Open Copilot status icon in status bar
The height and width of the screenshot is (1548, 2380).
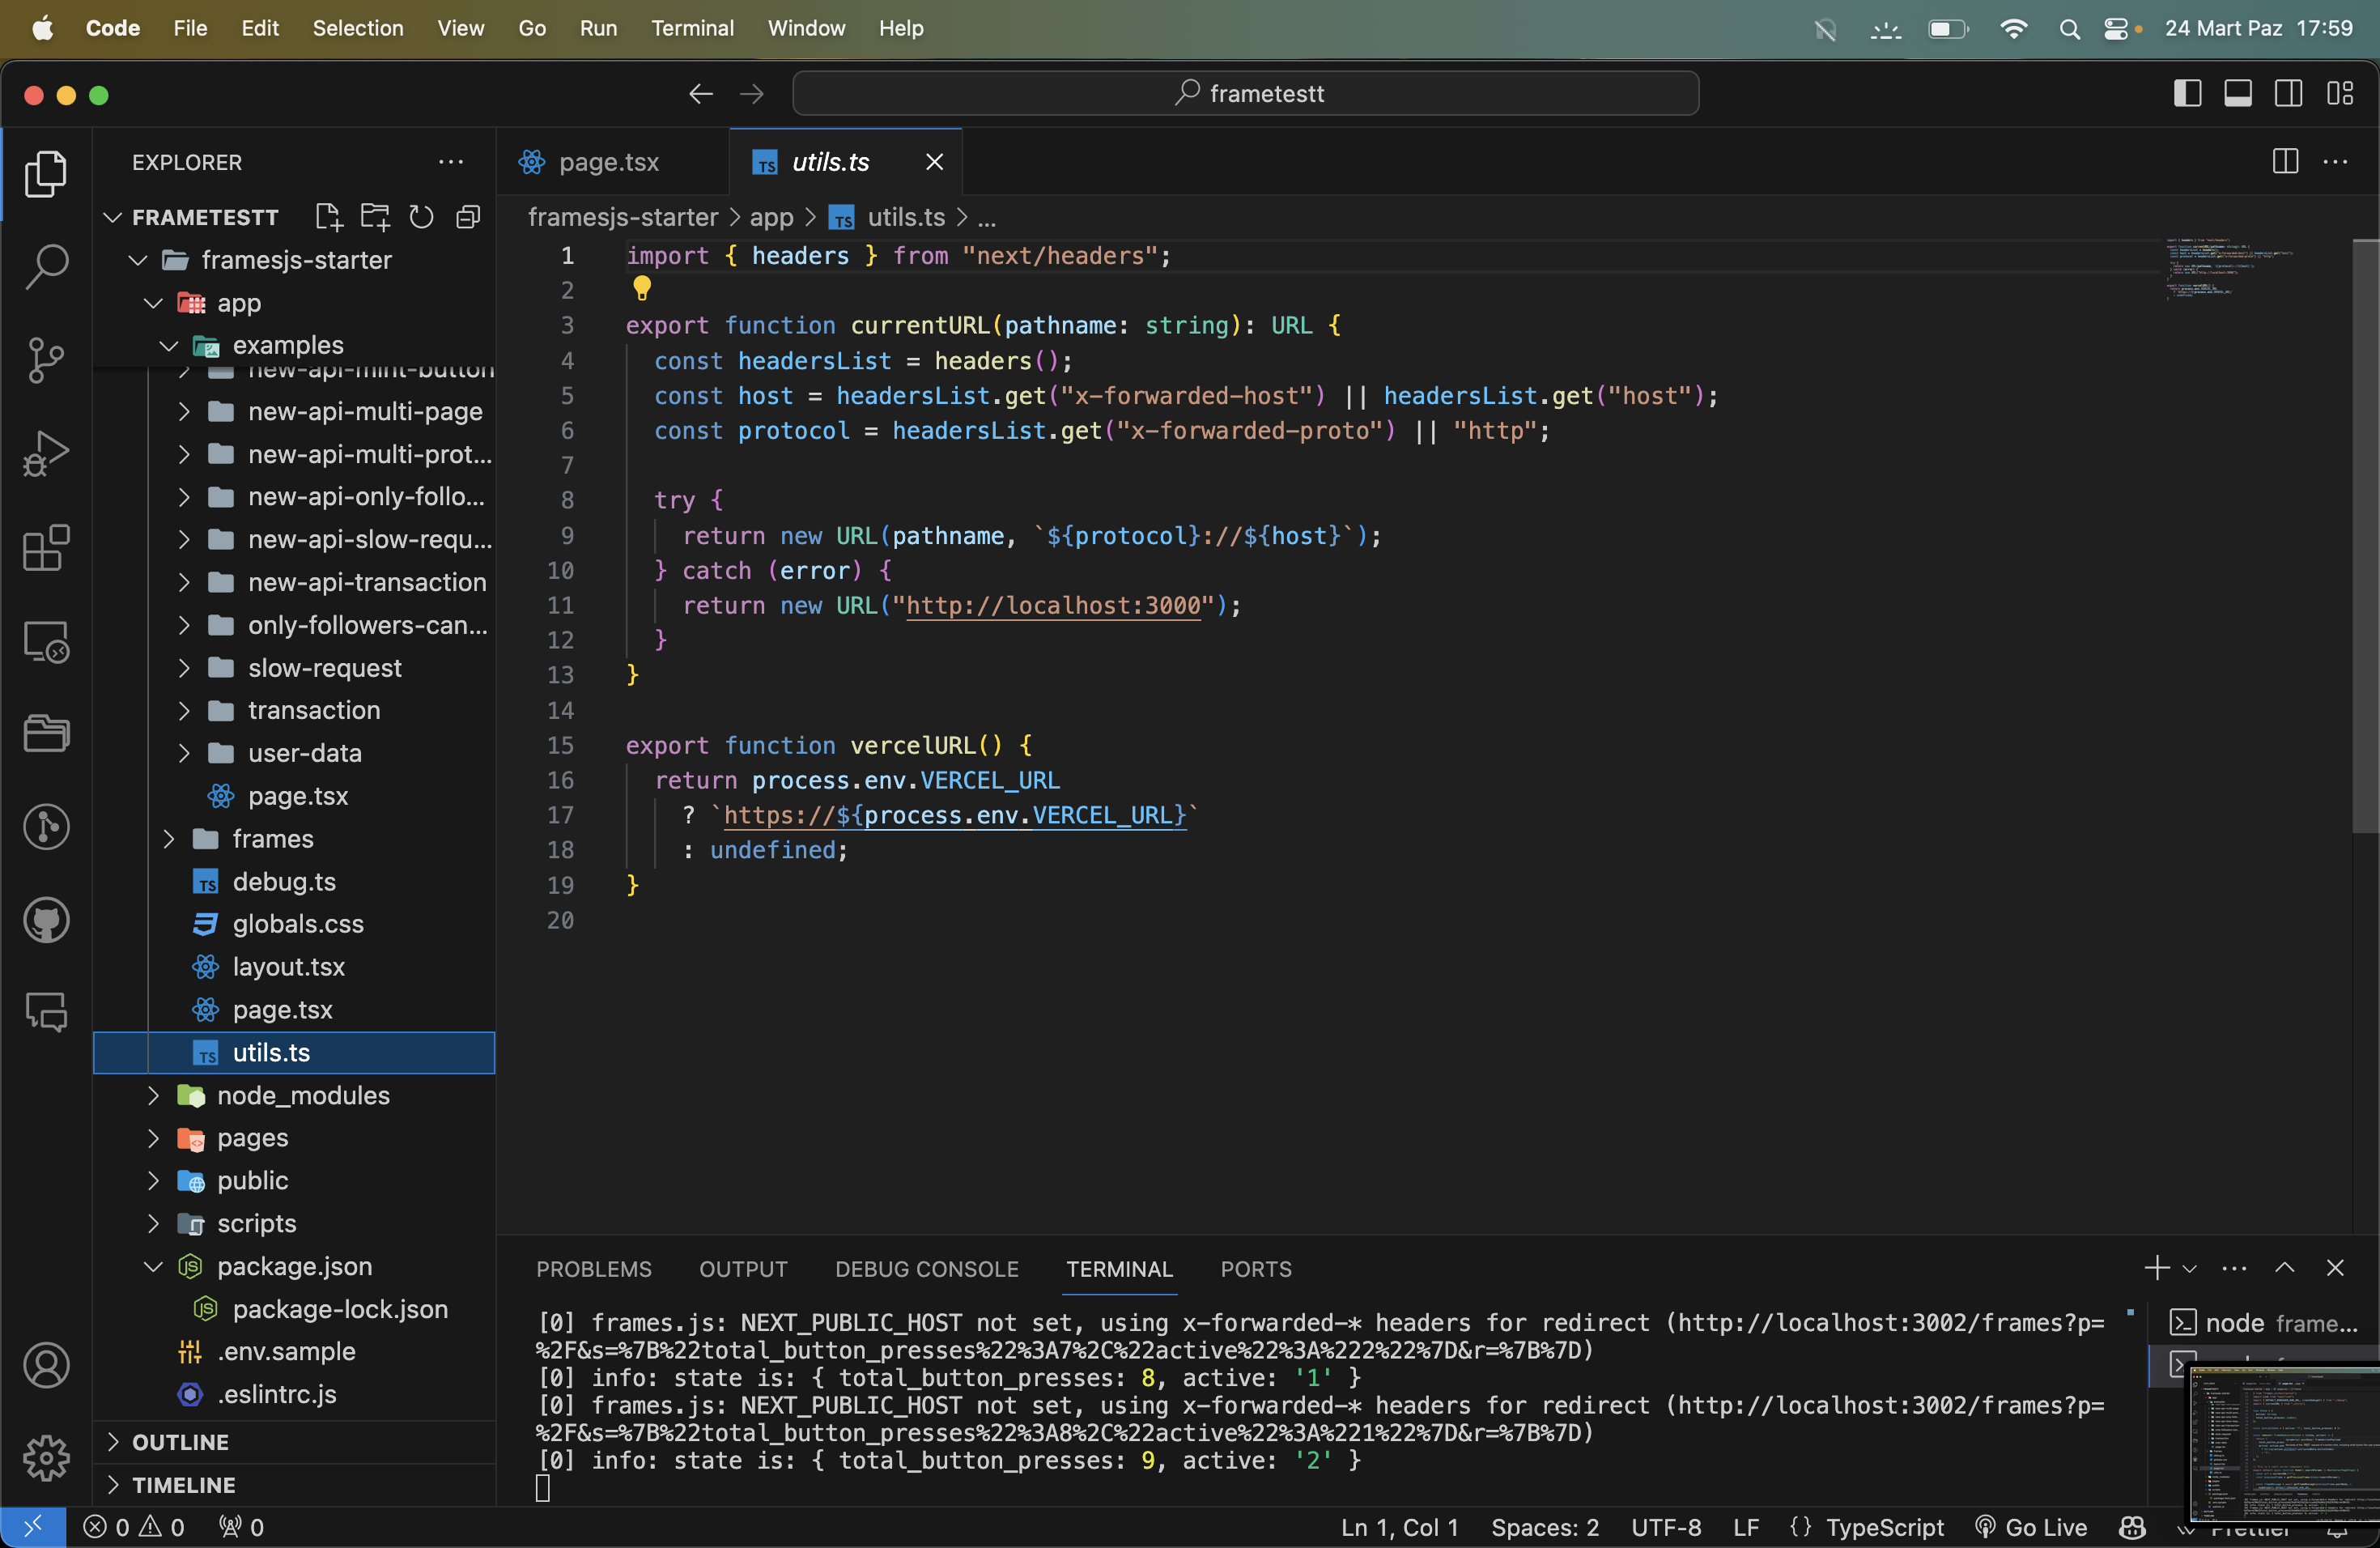pos(2133,1527)
